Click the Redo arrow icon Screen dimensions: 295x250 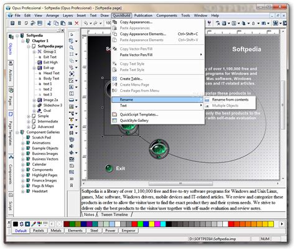click(x=96, y=23)
